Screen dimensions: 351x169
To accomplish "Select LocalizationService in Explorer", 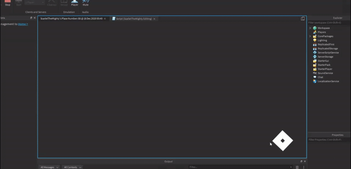I will [x=328, y=81].
